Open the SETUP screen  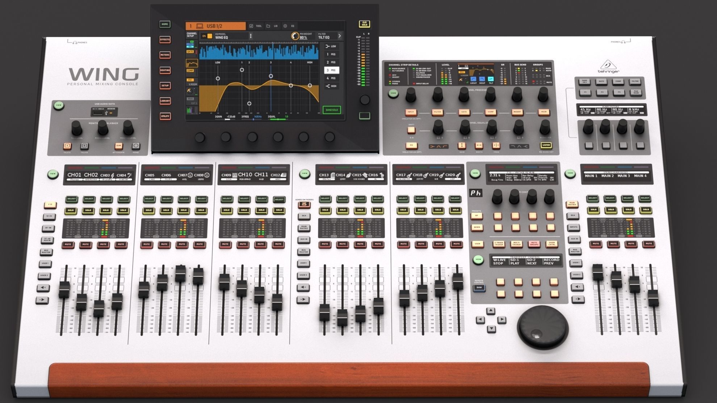point(165,86)
